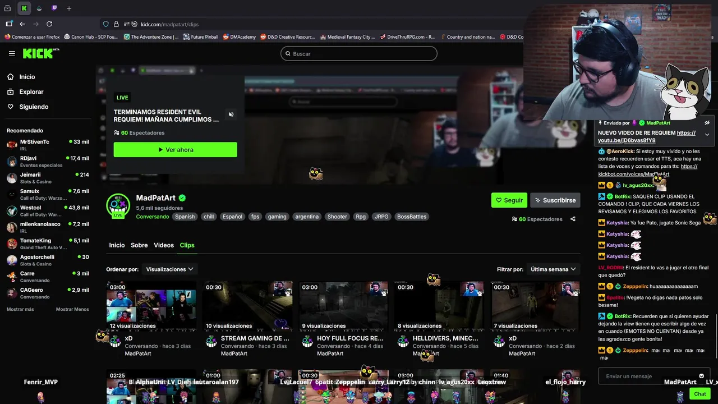Open the Última semana filter dropdown
Image resolution: width=718 pixels, height=404 pixels.
[x=553, y=269]
